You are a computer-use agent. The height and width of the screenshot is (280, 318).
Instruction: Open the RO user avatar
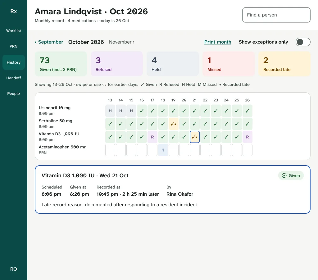pos(14,269)
